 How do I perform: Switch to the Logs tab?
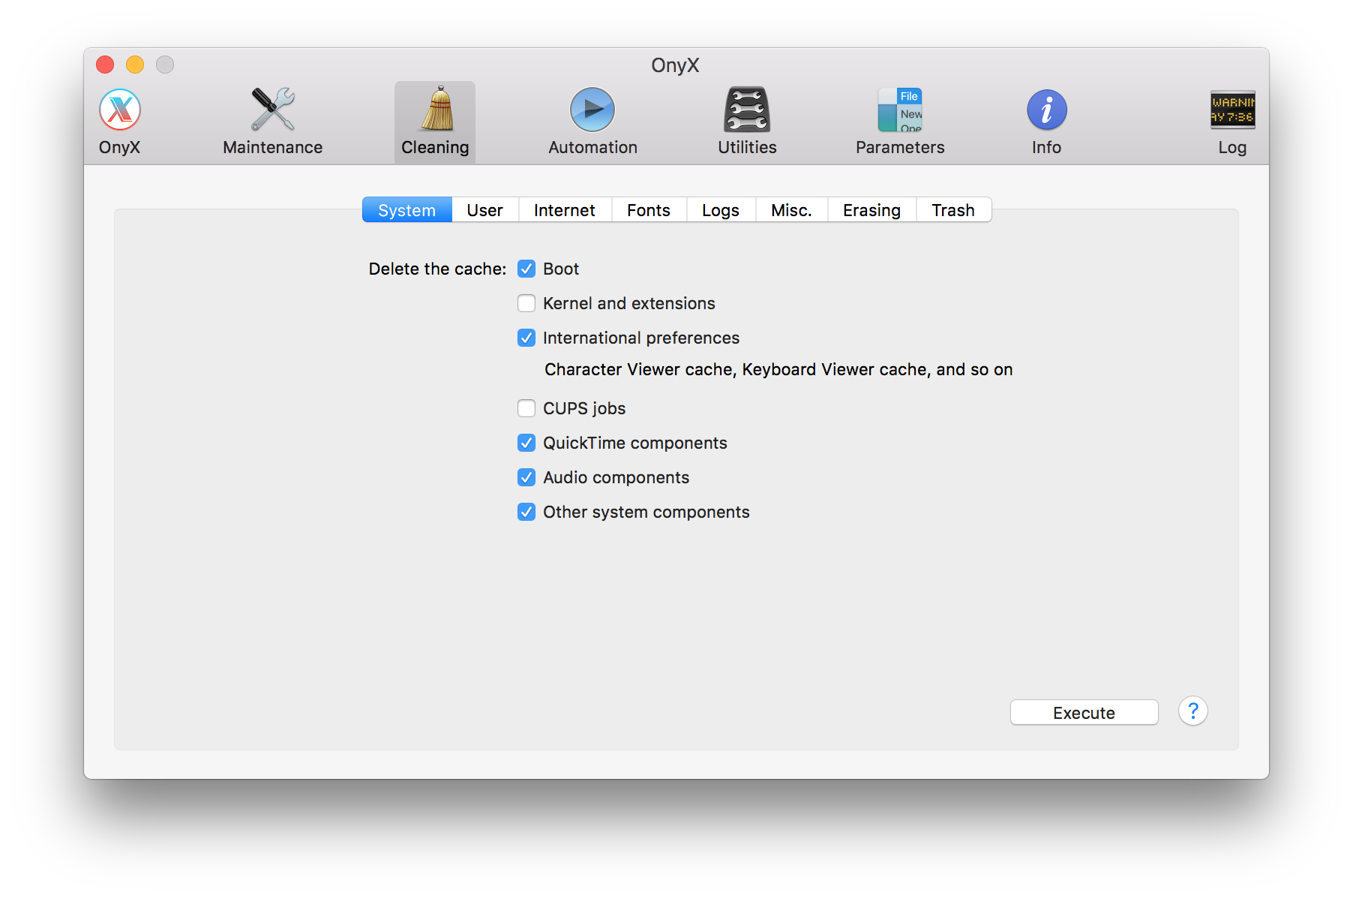pos(721,210)
